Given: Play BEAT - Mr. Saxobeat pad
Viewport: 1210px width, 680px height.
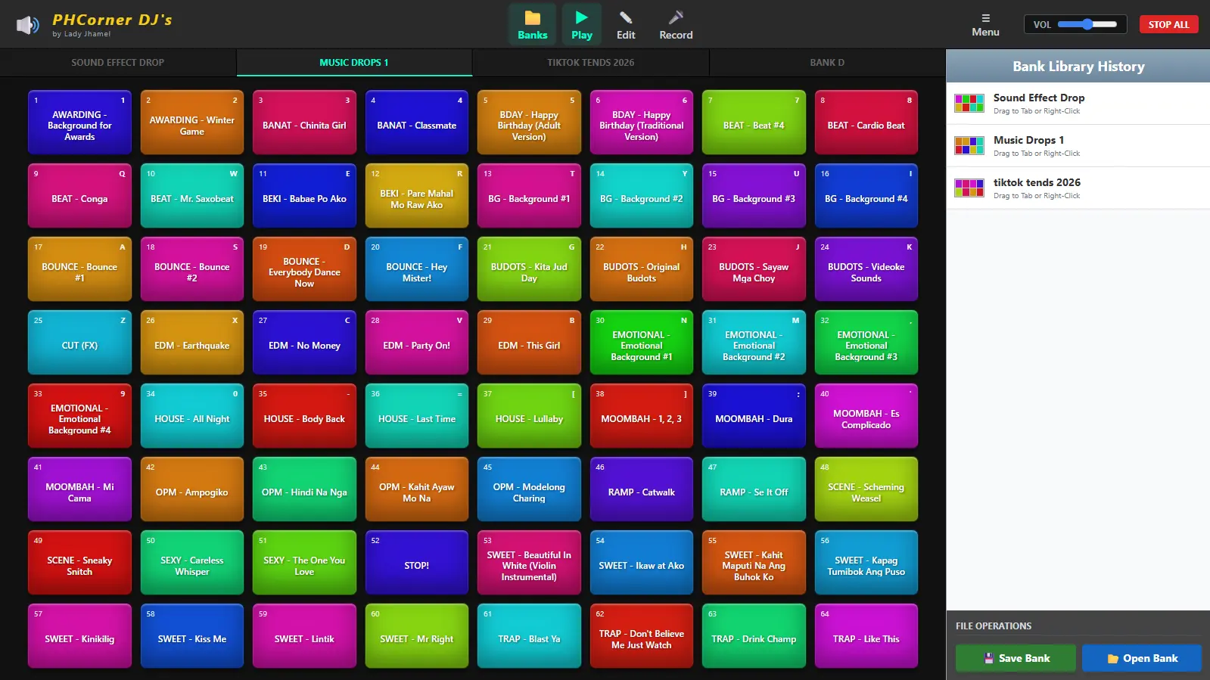Looking at the screenshot, I should pos(192,195).
